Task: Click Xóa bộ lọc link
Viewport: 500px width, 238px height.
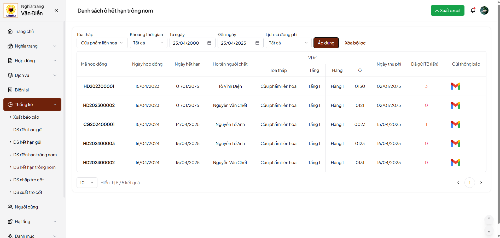Action: point(355,43)
